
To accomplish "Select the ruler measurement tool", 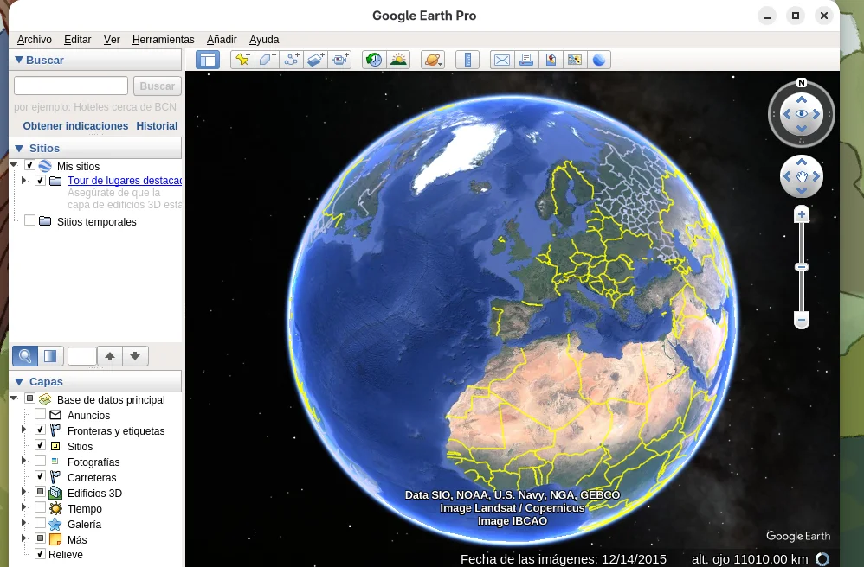I will (467, 60).
